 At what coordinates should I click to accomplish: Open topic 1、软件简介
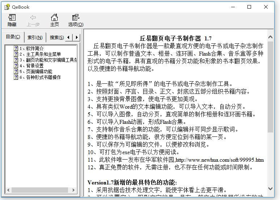point(31,48)
